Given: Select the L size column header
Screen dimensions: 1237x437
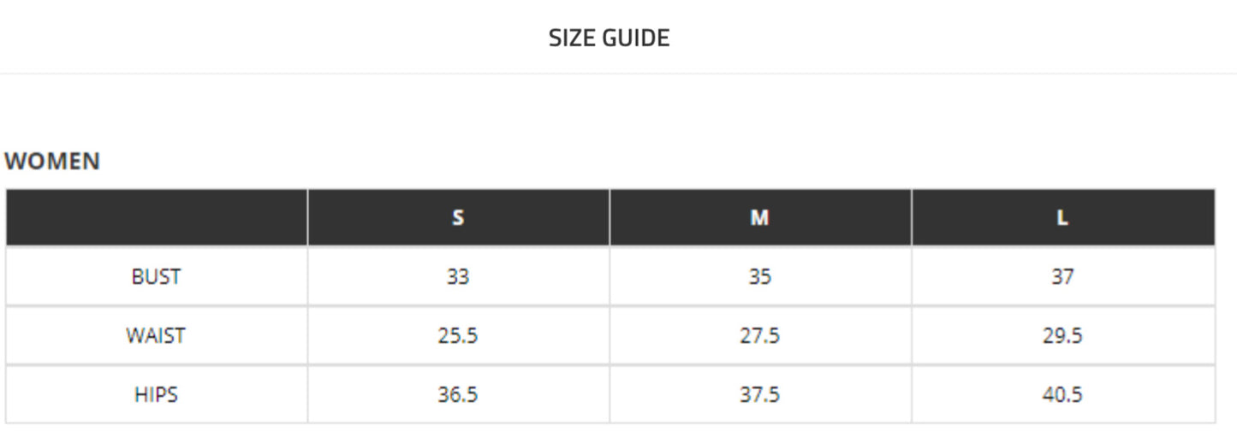Looking at the screenshot, I should coord(1062,217).
